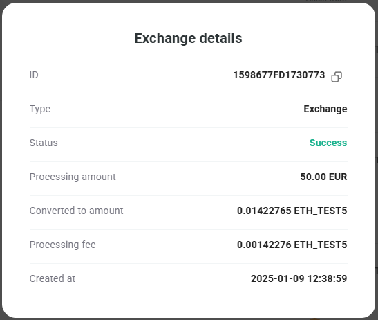
Task: Click the Type value Exchange
Action: [325, 109]
